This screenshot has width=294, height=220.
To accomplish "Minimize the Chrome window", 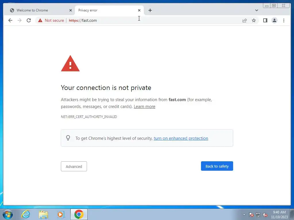I will tap(267, 6).
